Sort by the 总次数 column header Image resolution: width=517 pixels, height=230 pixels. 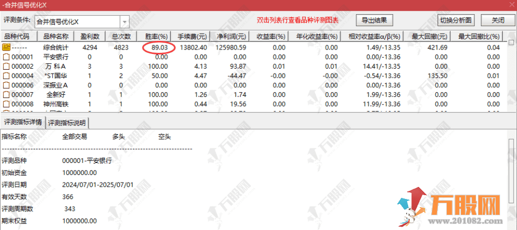point(122,37)
